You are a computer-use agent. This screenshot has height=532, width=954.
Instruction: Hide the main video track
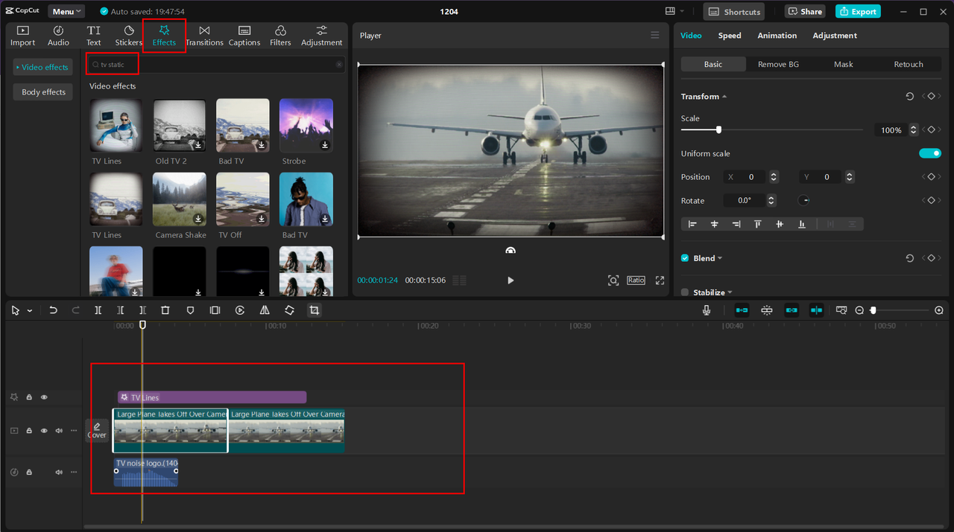click(x=44, y=431)
